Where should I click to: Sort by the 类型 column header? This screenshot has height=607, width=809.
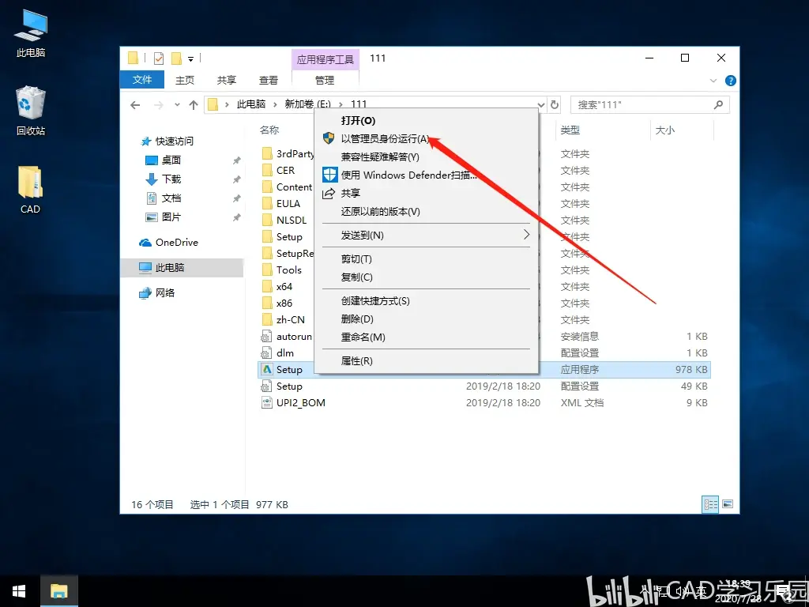[x=570, y=130]
